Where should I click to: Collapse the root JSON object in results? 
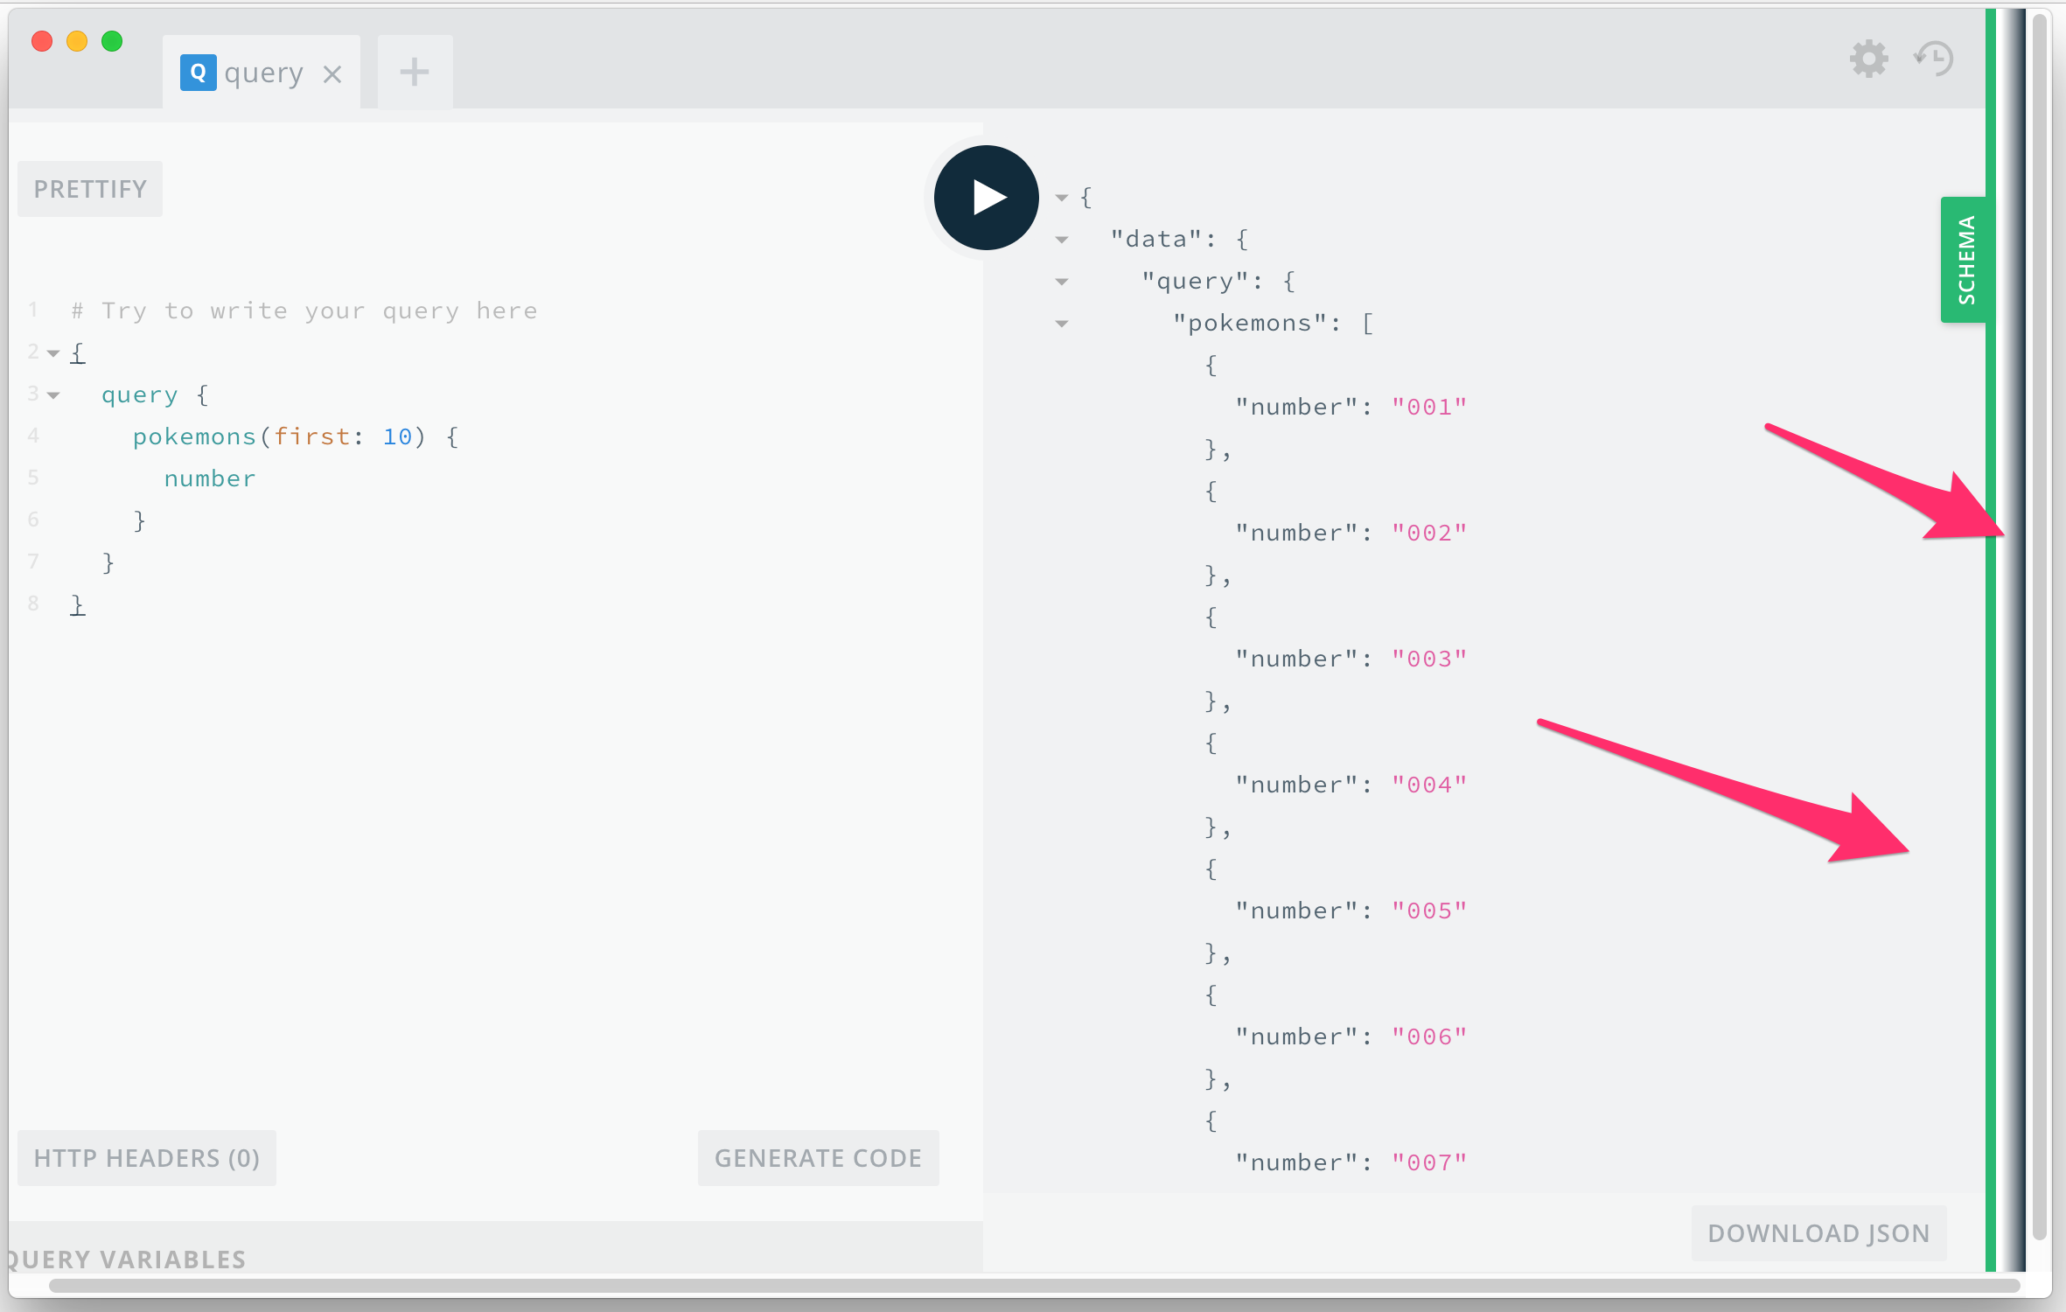[x=1061, y=198]
